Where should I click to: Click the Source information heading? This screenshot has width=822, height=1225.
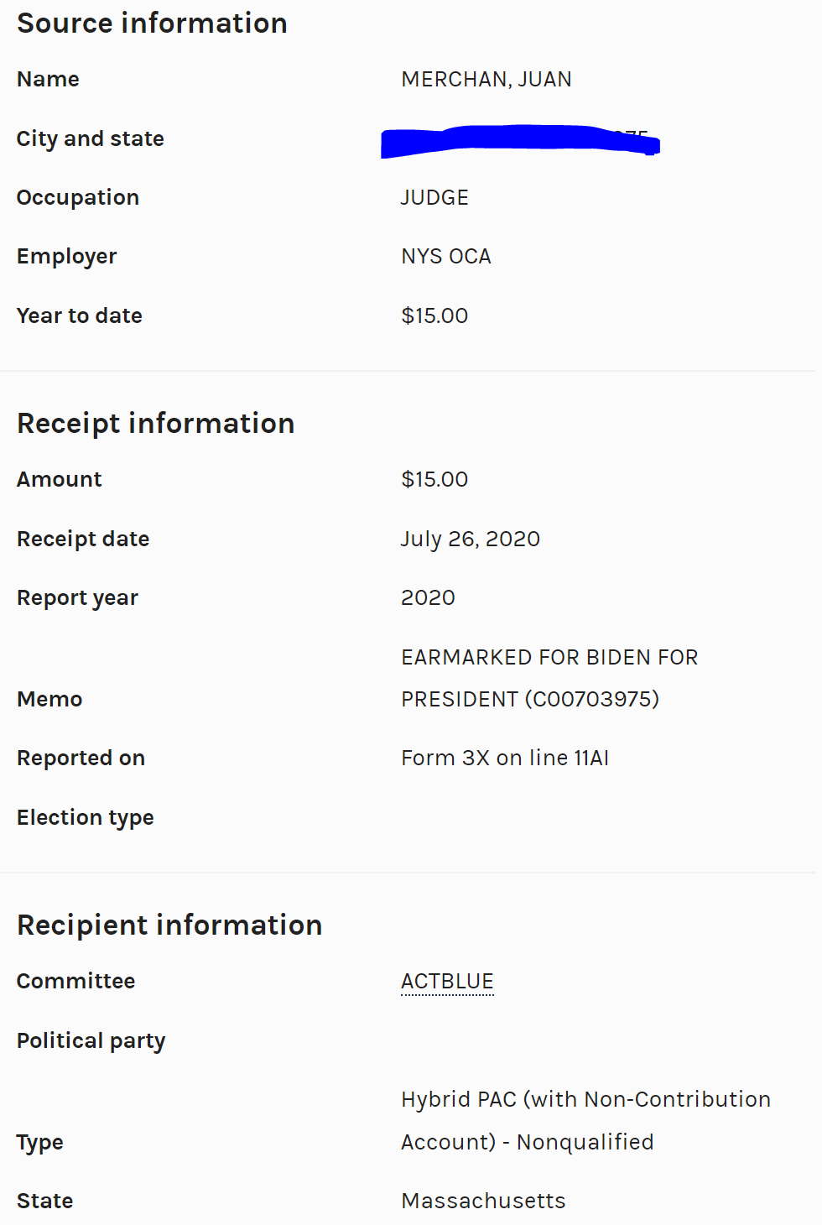(152, 23)
